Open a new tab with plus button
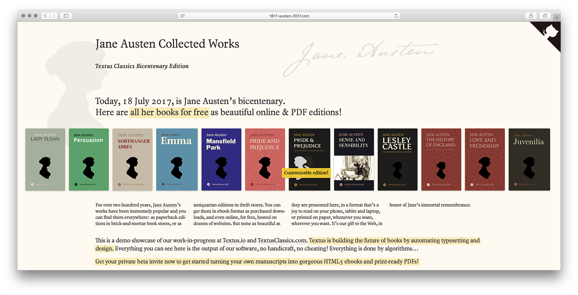The height and width of the screenshot is (295, 578). (x=557, y=17)
